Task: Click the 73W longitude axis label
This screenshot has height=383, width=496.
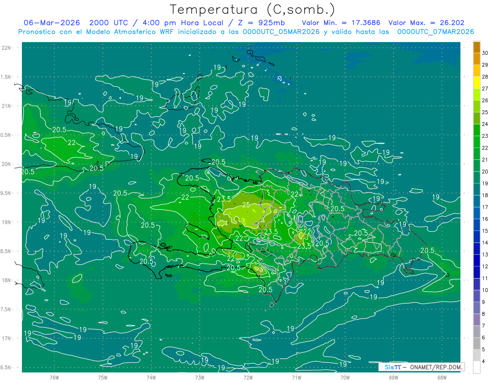Action: point(200,377)
